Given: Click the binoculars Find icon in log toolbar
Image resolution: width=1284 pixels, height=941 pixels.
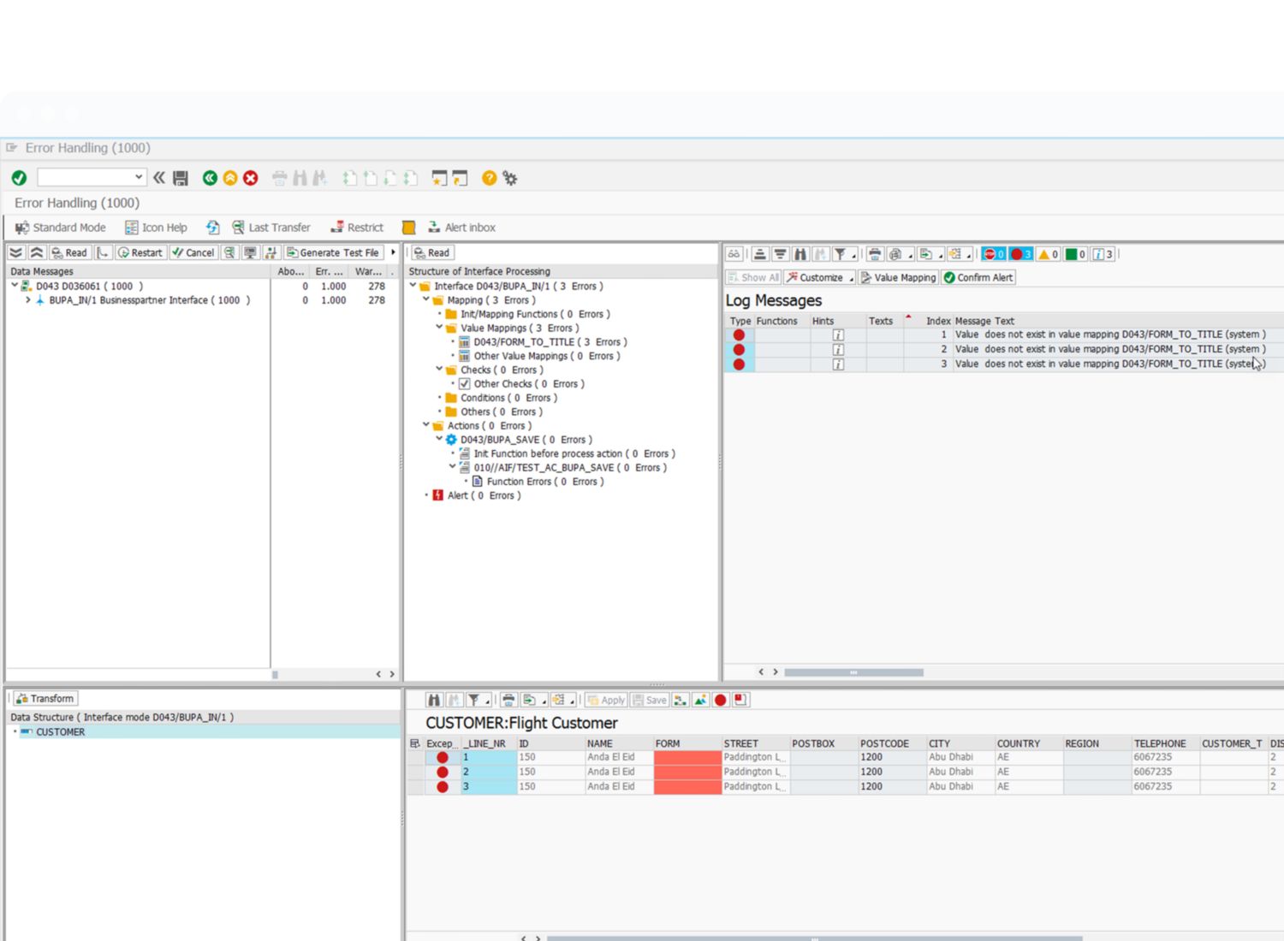Looking at the screenshot, I should pos(800,254).
